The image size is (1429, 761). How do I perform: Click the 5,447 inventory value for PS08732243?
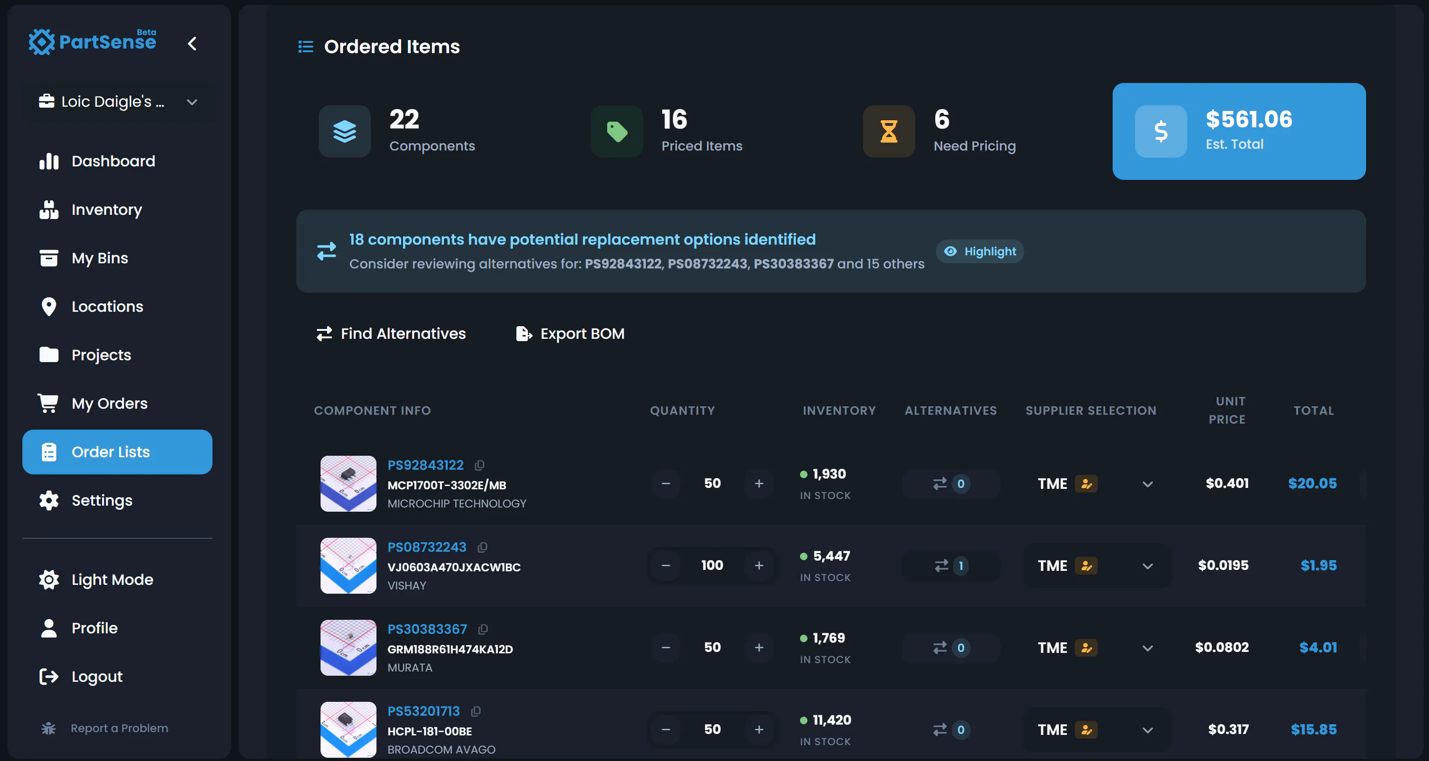click(832, 556)
